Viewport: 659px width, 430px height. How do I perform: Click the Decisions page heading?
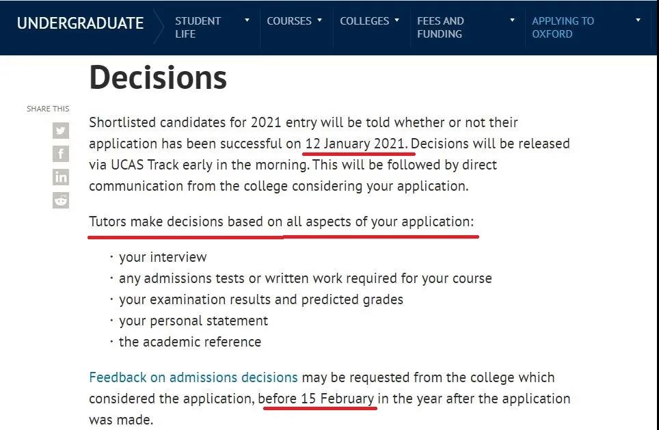pyautogui.click(x=158, y=78)
